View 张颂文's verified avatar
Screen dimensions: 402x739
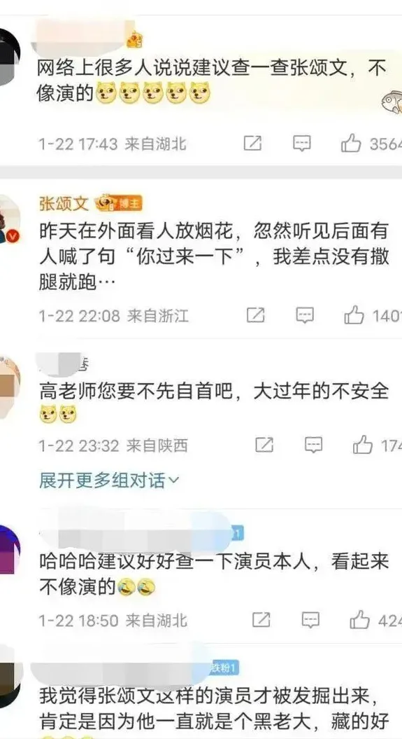click(10, 220)
